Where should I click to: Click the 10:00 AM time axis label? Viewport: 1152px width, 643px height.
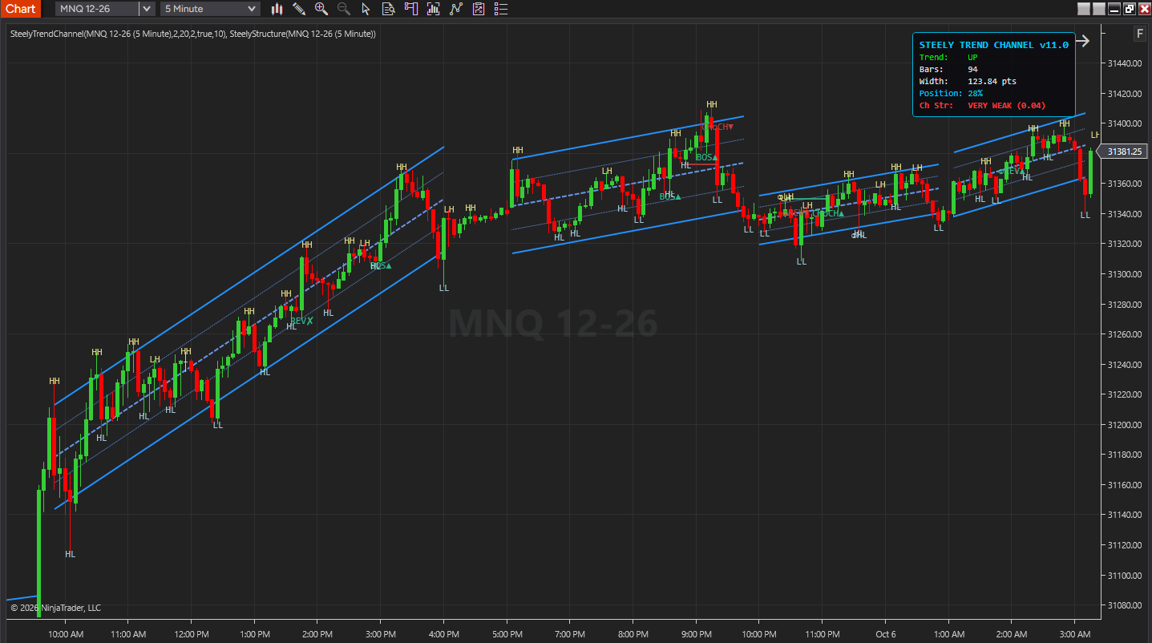pyautogui.click(x=65, y=634)
